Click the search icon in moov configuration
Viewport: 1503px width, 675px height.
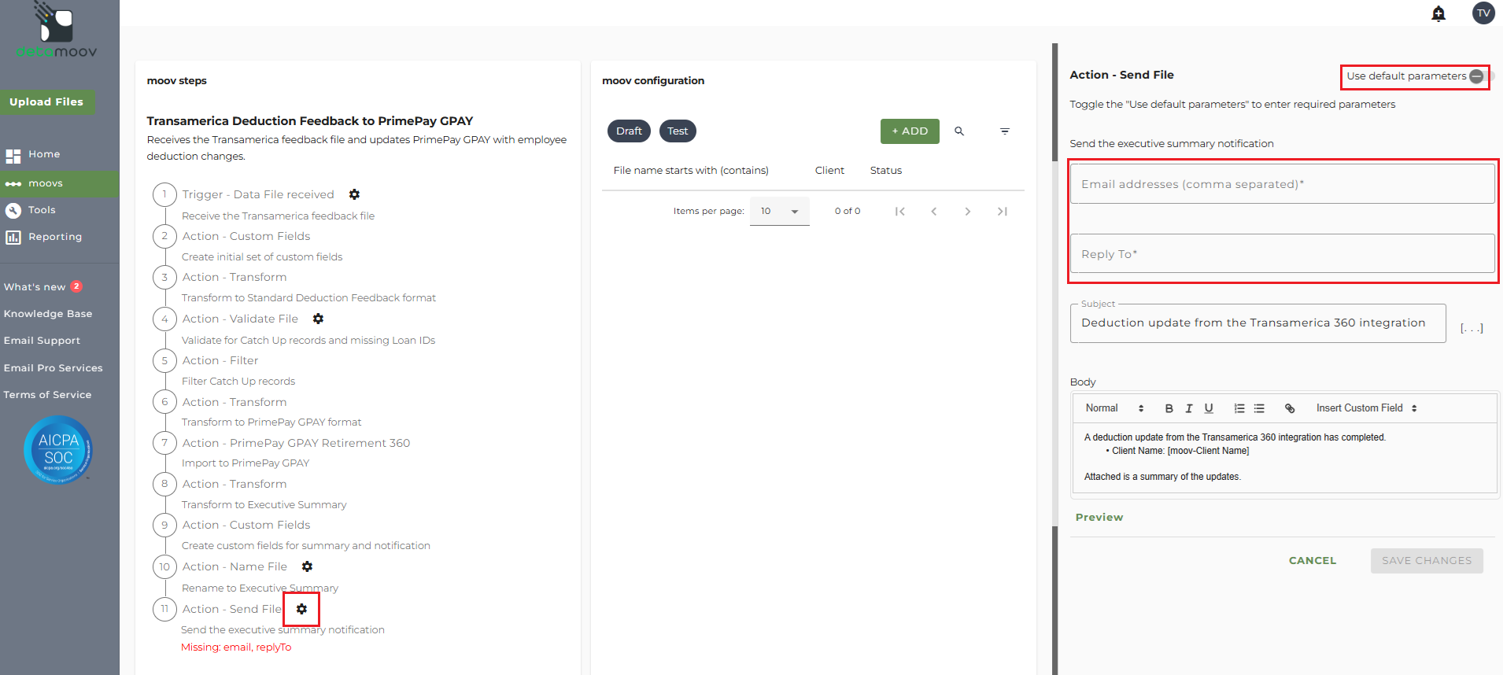pos(959,131)
